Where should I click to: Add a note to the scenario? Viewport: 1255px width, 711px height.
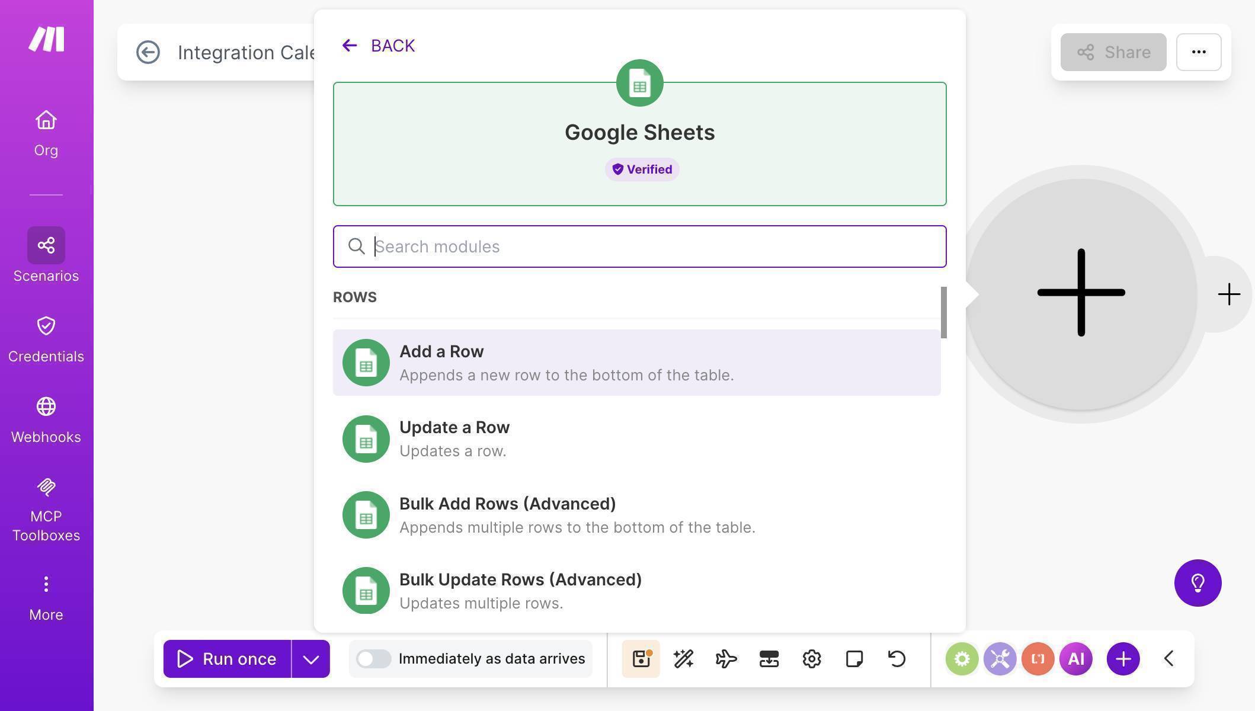pos(854,658)
